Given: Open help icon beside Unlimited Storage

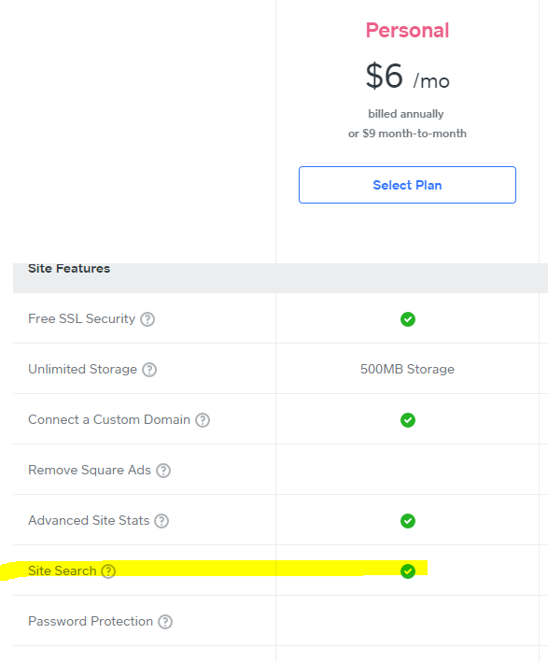Looking at the screenshot, I should click(149, 370).
